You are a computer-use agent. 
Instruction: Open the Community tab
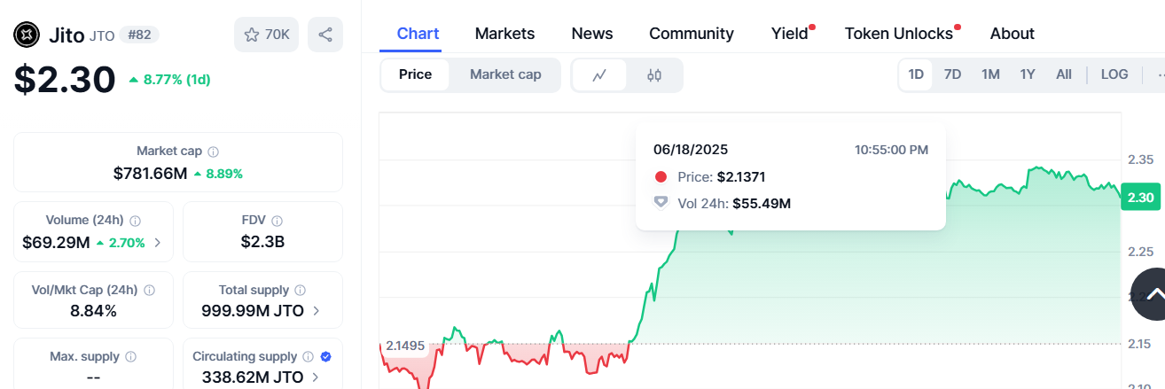click(x=692, y=34)
